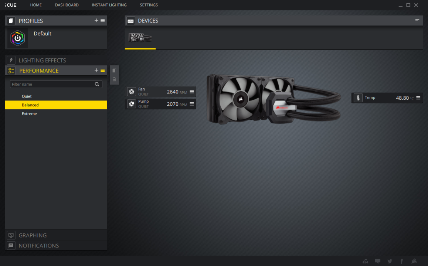Screen dimensions: 428x266
Task: Click the search magnifier icon
Action: (97, 84)
